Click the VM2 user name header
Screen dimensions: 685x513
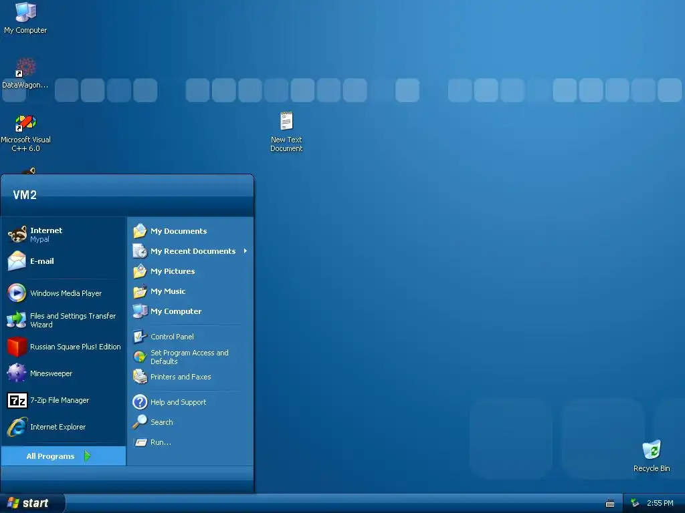[25, 195]
